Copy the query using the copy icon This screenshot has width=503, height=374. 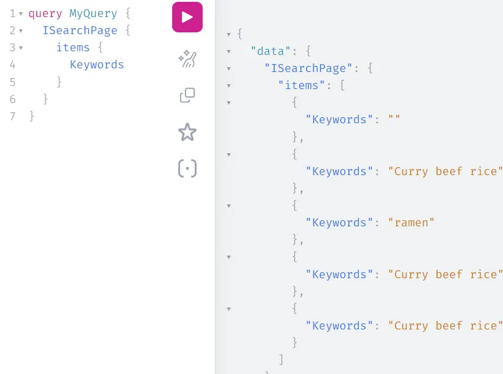pos(187,95)
